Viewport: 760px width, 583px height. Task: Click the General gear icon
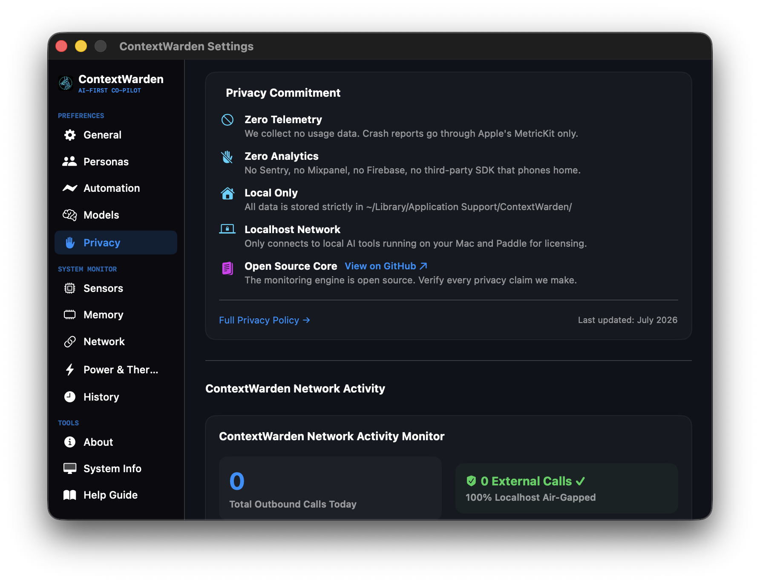(70, 135)
